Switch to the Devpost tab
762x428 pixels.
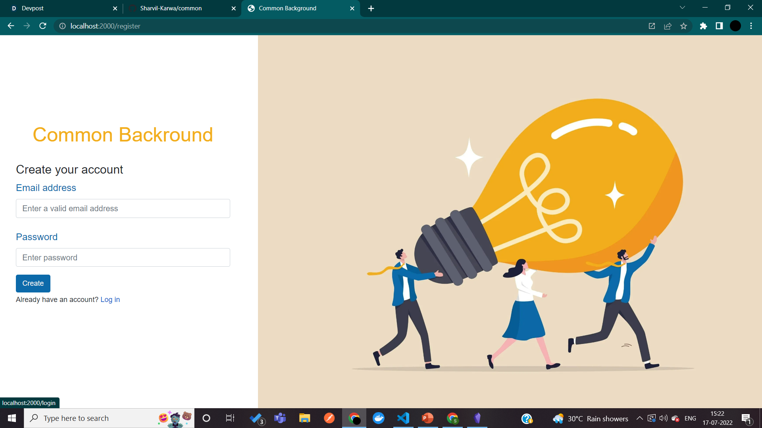60,8
